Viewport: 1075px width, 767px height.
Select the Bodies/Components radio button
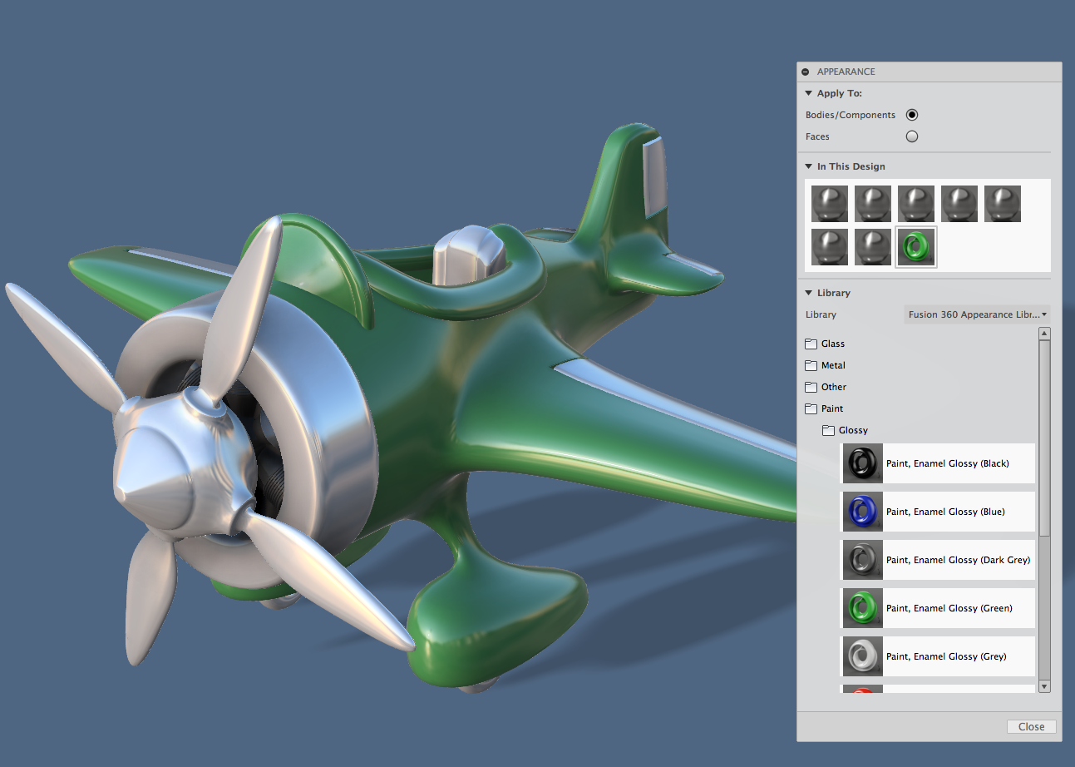pyautogui.click(x=912, y=115)
